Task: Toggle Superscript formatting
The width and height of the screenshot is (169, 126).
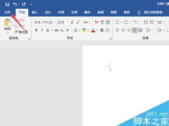Action: [x=68, y=30]
